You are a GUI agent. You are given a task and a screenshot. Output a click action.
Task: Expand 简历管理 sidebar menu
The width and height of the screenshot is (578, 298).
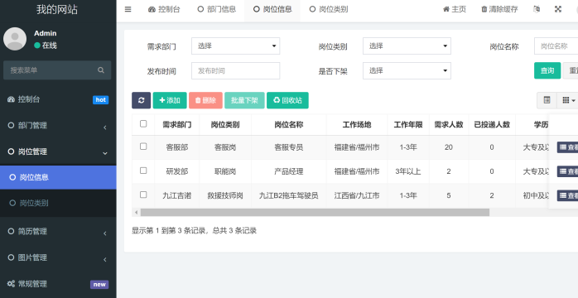(x=58, y=232)
